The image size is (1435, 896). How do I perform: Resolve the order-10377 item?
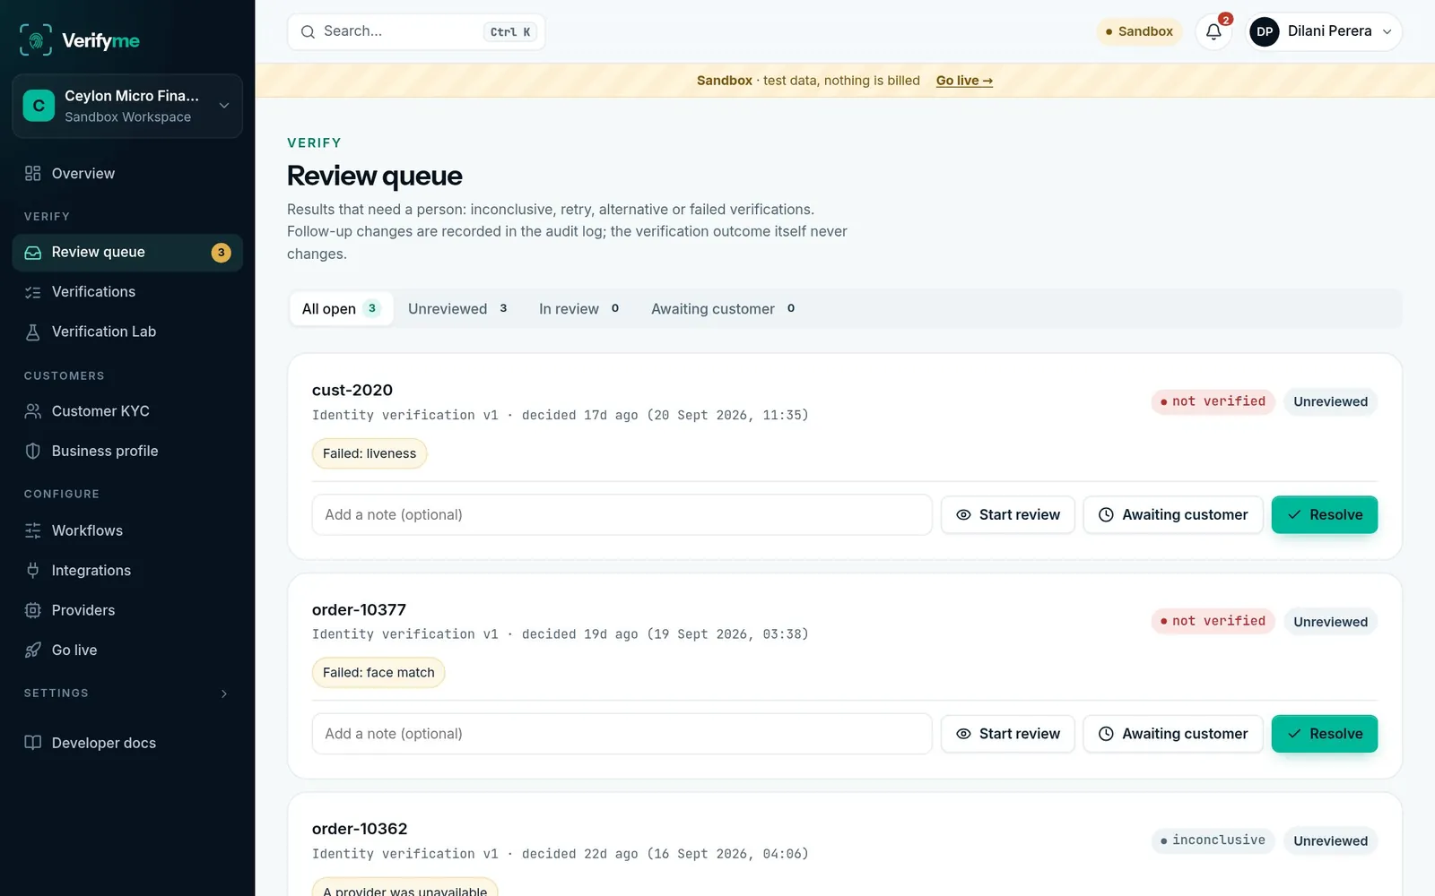click(1325, 734)
